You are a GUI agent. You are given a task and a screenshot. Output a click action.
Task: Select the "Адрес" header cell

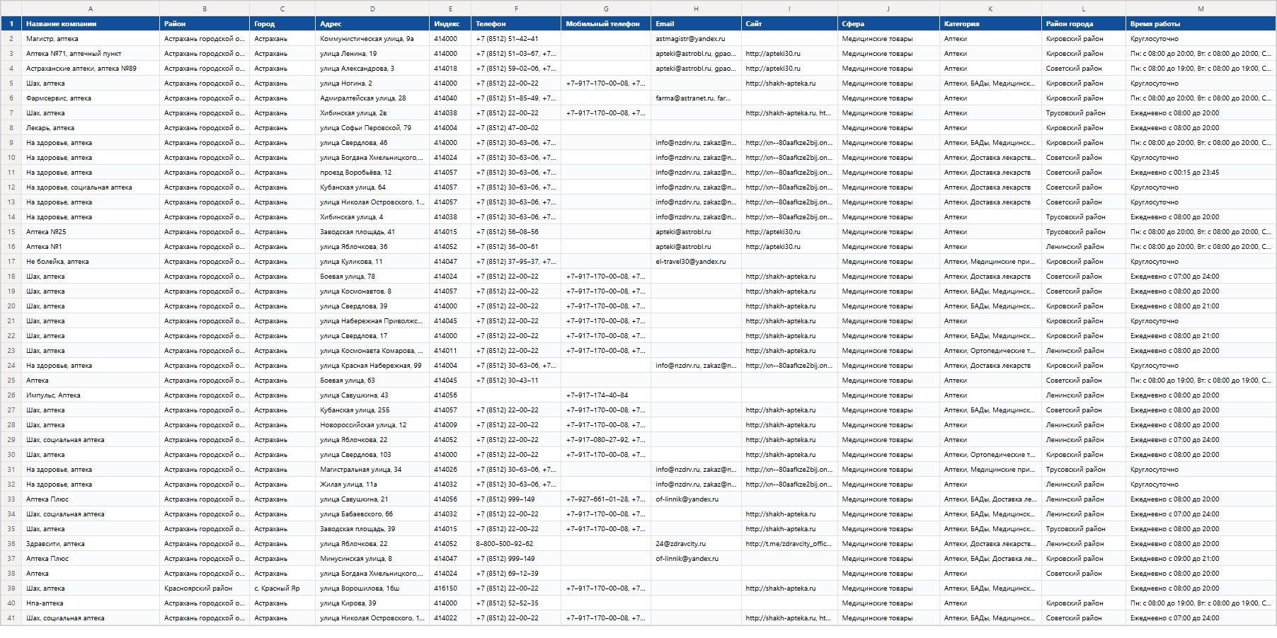tap(372, 23)
